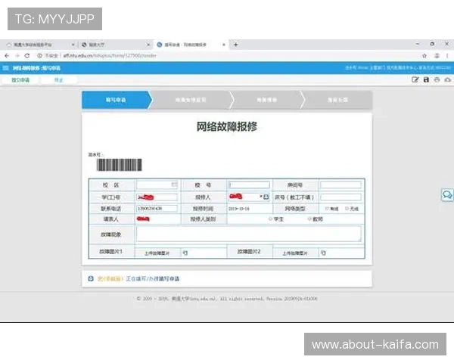Click the third grey workflow step
454x363 pixels.
tap(266, 100)
